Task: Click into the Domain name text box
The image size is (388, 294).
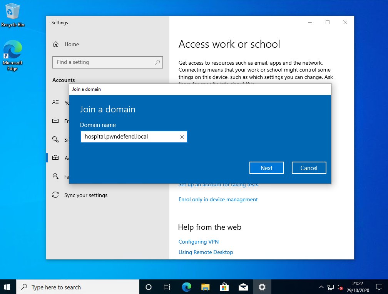Action: [x=134, y=137]
